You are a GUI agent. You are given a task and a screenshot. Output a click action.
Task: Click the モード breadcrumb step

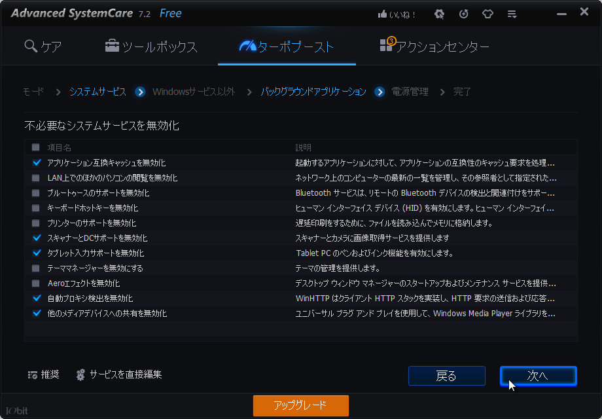[x=33, y=92]
